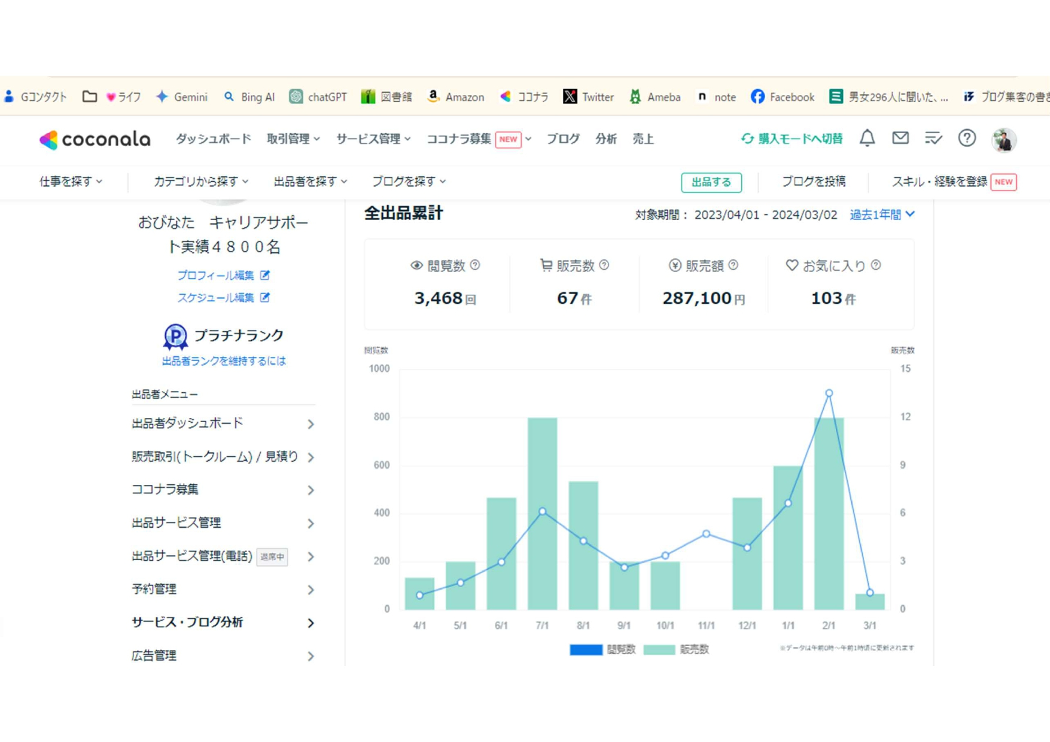Expand the カテゴリから探す dropdown
This screenshot has height=742, width=1050.
200,181
